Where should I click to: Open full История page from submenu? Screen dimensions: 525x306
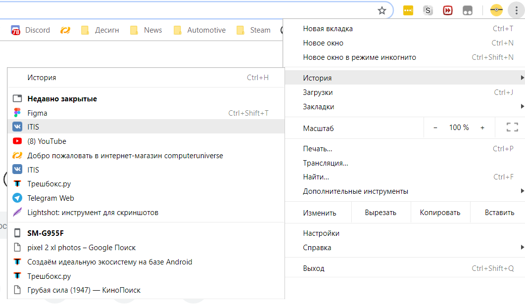click(146, 78)
